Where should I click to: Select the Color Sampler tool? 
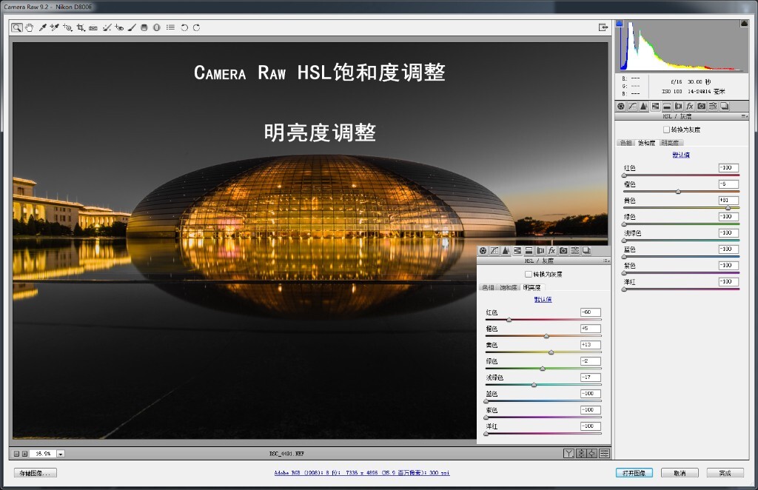55,27
